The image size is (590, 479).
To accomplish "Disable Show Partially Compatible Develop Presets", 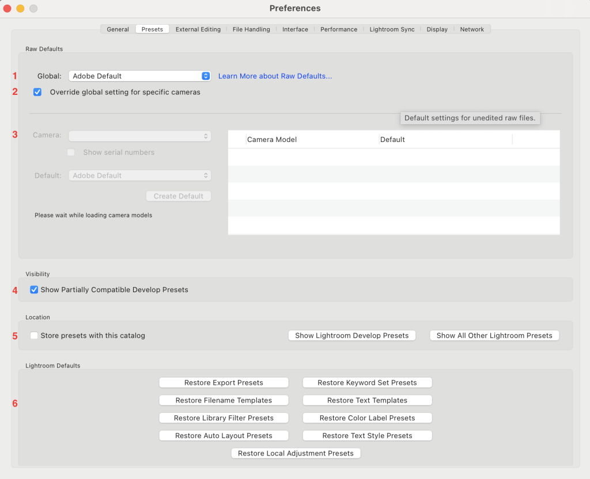I will coord(35,290).
